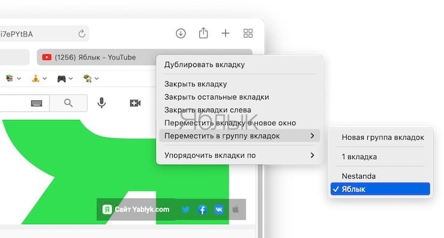
Task: Expand the game controller folder chevron
Action: pyautogui.click(x=71, y=79)
